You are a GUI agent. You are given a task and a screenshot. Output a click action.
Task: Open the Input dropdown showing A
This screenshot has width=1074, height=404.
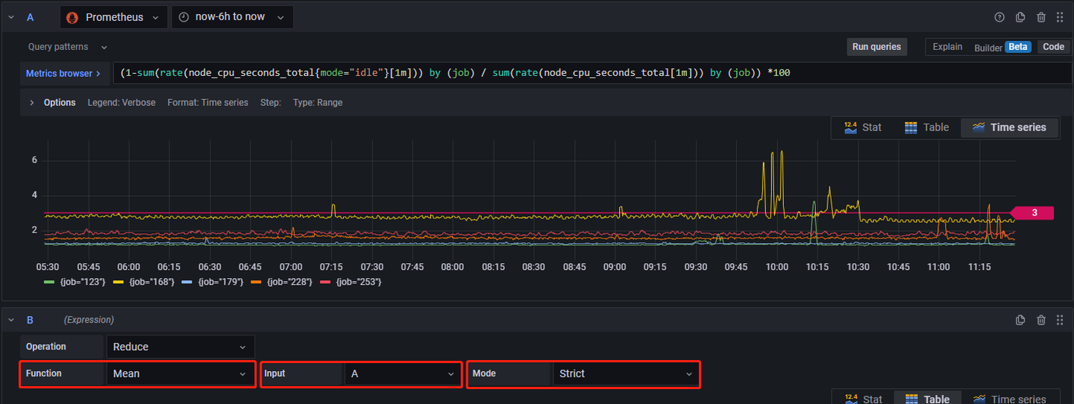(403, 373)
